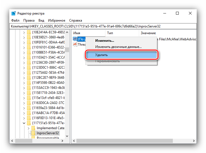Click folder icon of {11103421-354C-4CCA key
The width and height of the screenshot is (206, 153).
pyautogui.click(x=29, y=57)
